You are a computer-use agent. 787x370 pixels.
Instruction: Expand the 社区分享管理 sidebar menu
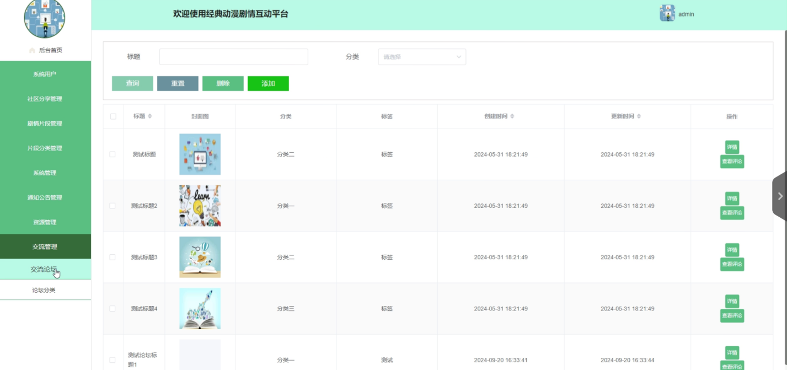(x=45, y=99)
